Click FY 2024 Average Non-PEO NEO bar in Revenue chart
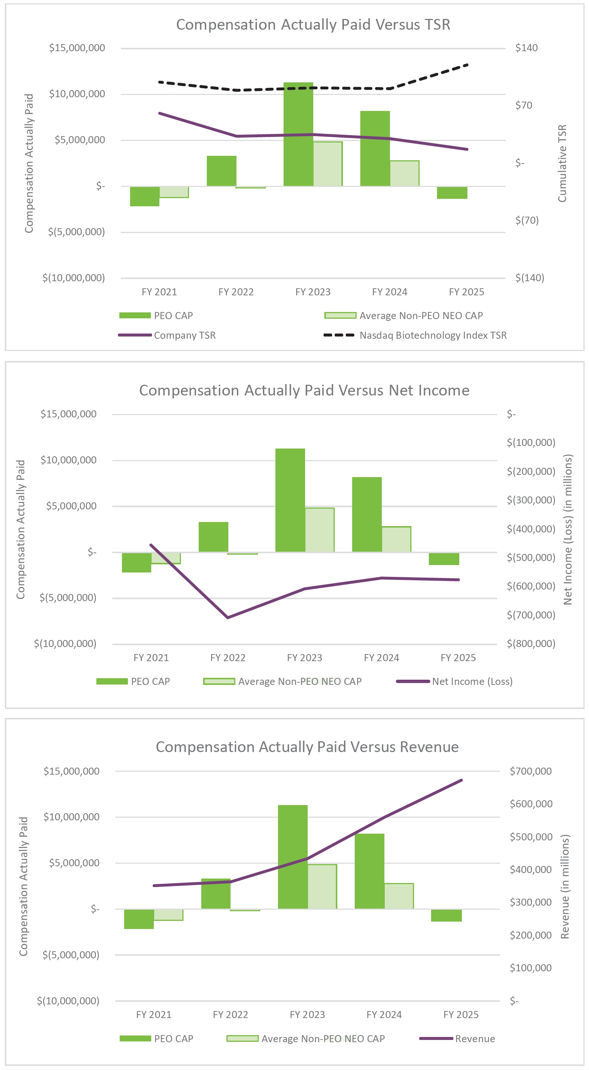Viewport: 589px width, 1070px height. pos(399,896)
